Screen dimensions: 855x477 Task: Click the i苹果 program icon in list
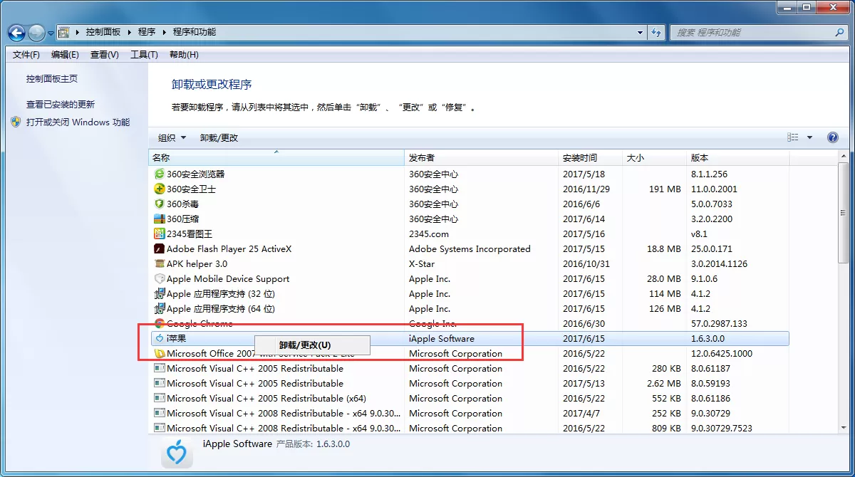click(160, 338)
